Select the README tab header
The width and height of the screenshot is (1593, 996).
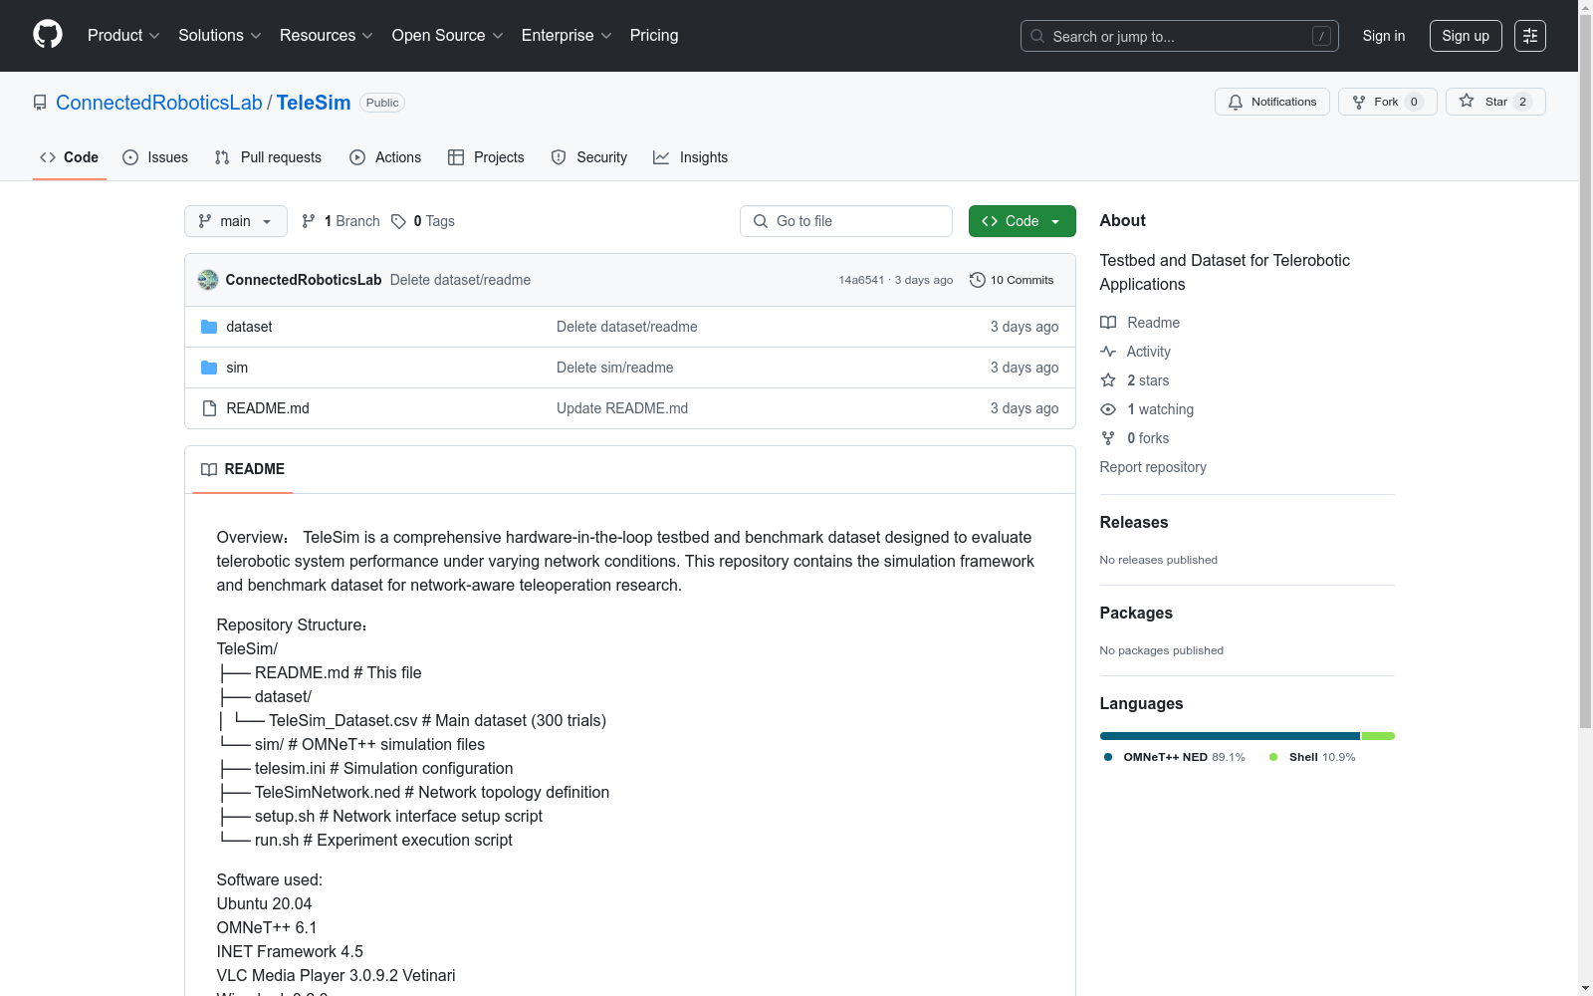coord(243,469)
